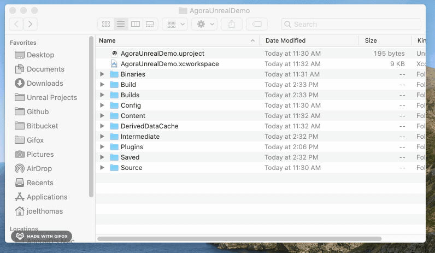The image size is (435, 253).
Task: Click the sidebar vertical scrollbar
Action: point(91,116)
